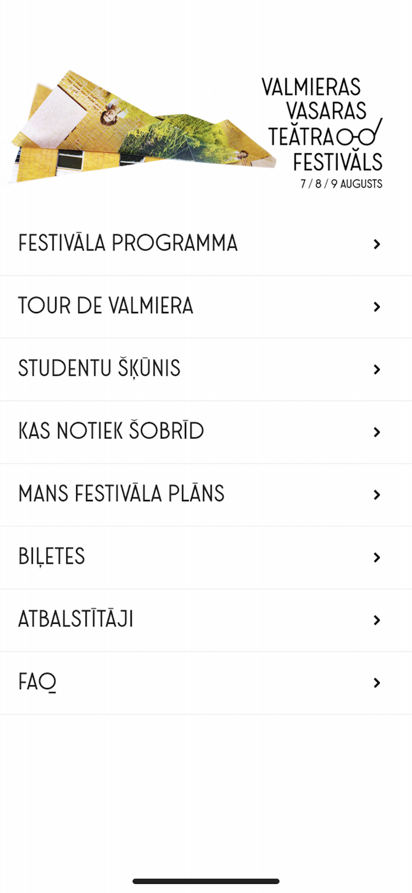Expand Kas Notiek Šobrīd with its chevron
Viewport: 412px width, 893px height.
coord(376,432)
